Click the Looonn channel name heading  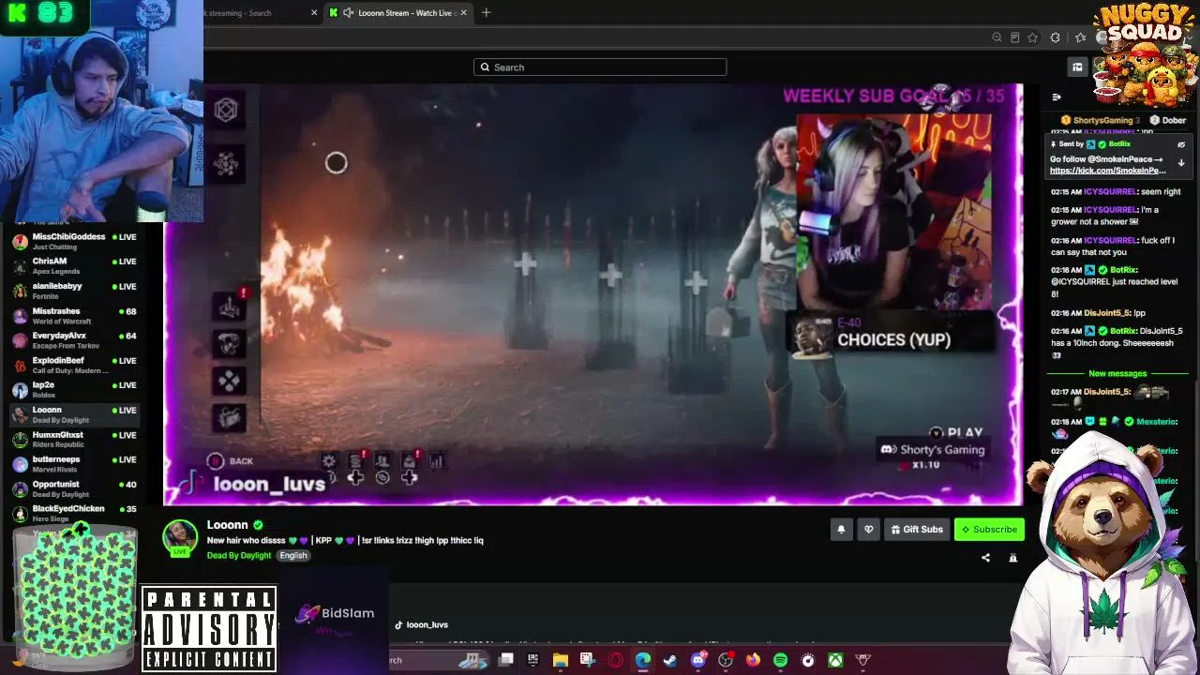coord(228,525)
